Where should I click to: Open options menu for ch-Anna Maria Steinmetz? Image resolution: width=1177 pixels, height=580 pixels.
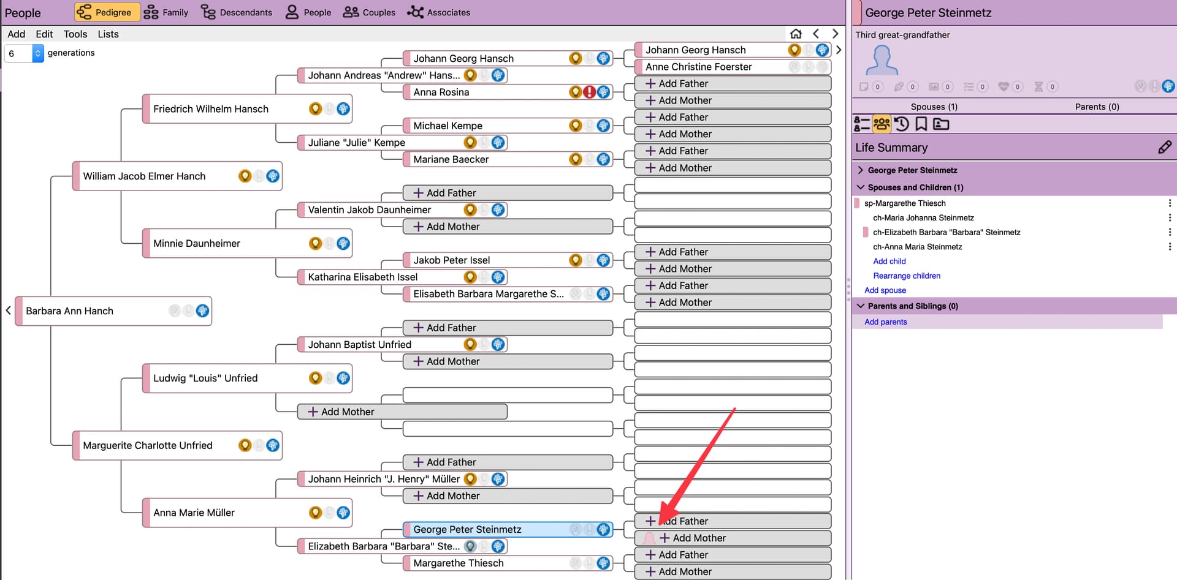click(x=1170, y=247)
